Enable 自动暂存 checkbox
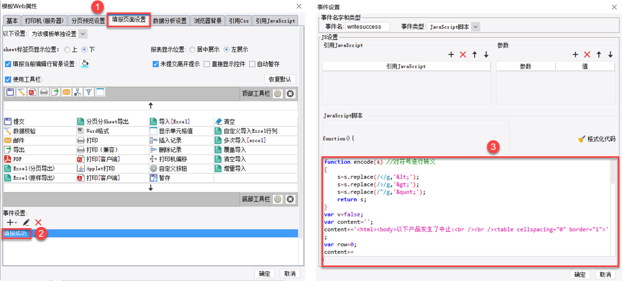 click(252, 64)
